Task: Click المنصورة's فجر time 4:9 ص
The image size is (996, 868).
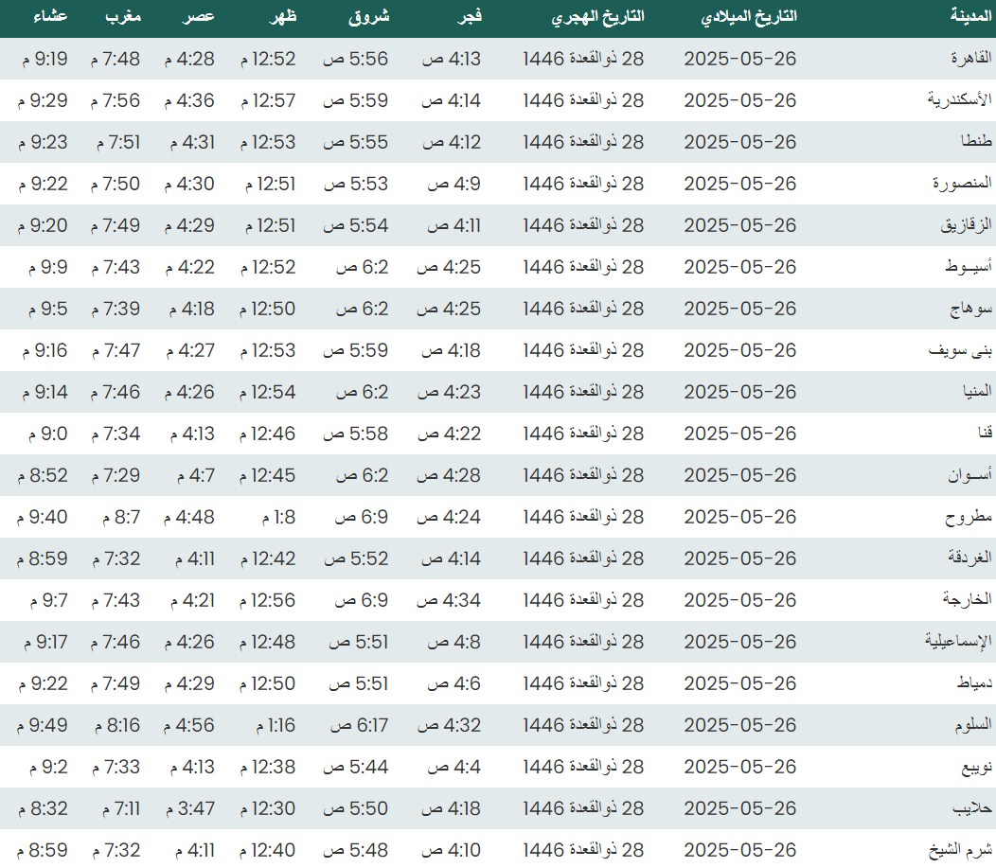Action: (x=451, y=184)
